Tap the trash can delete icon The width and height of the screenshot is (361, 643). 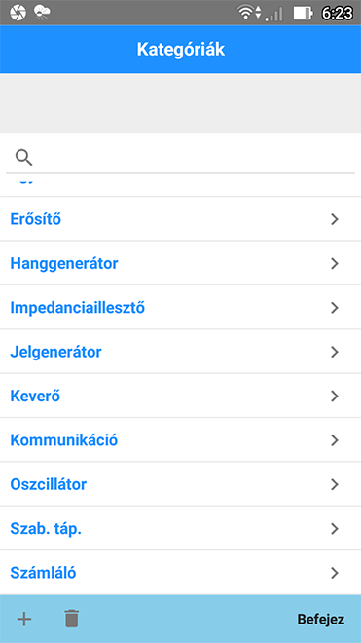(72, 619)
